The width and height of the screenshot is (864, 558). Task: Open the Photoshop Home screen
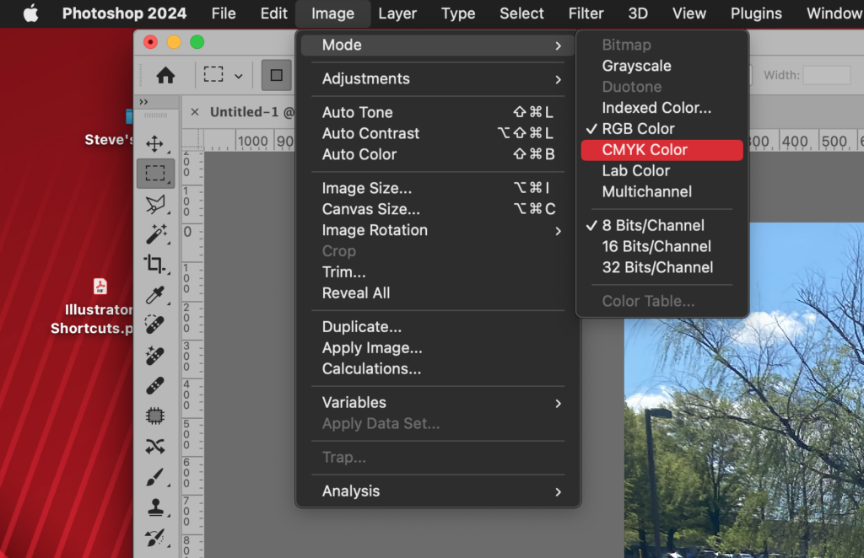[164, 75]
